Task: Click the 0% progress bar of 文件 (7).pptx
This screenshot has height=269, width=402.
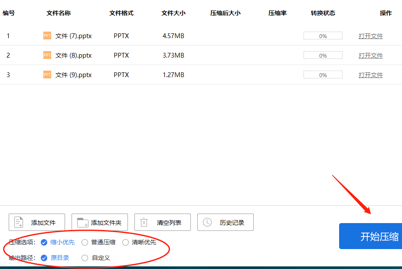Action: (x=323, y=36)
